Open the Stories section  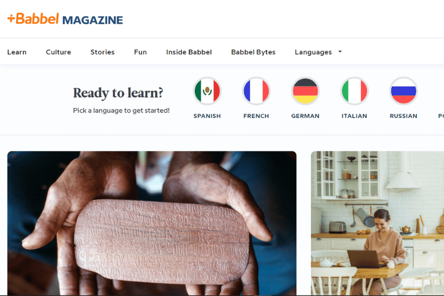point(102,52)
